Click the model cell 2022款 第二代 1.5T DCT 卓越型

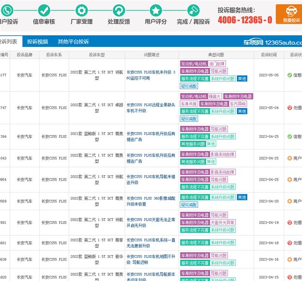97,108
